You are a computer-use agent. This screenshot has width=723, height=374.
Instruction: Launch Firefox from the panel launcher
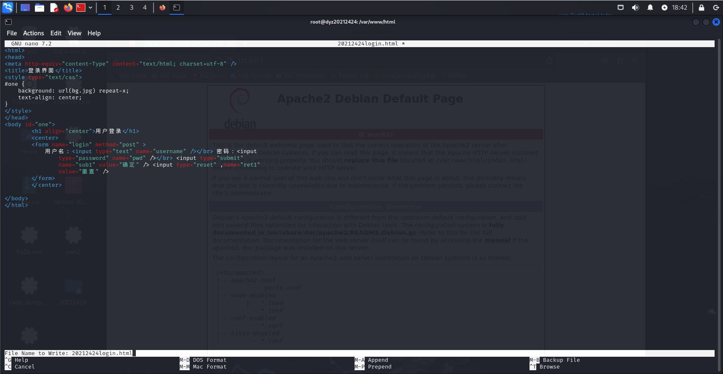coord(68,8)
